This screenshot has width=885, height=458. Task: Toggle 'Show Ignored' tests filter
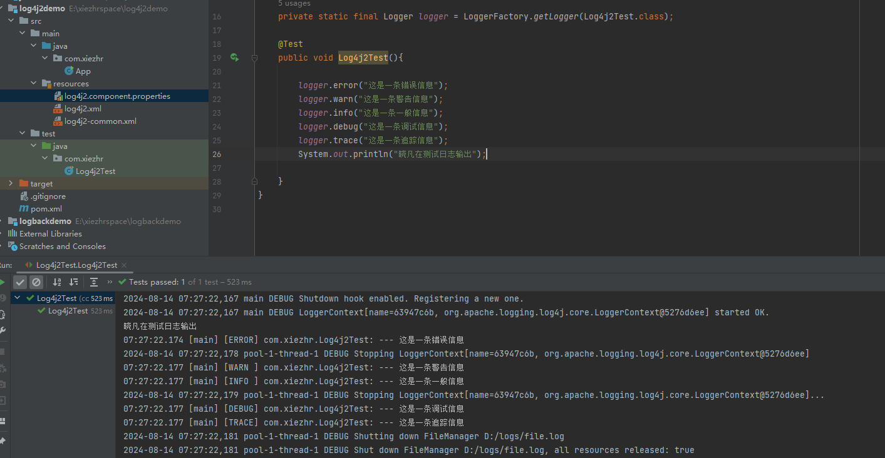[x=36, y=282]
